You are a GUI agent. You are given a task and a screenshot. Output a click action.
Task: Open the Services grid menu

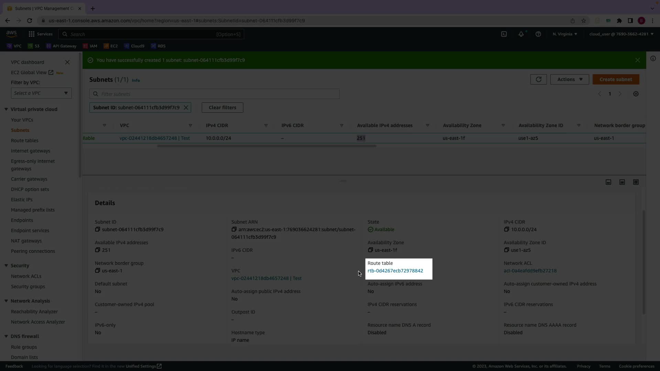tap(32, 34)
